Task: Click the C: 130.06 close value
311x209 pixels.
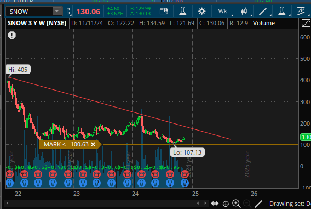Action: (212, 23)
